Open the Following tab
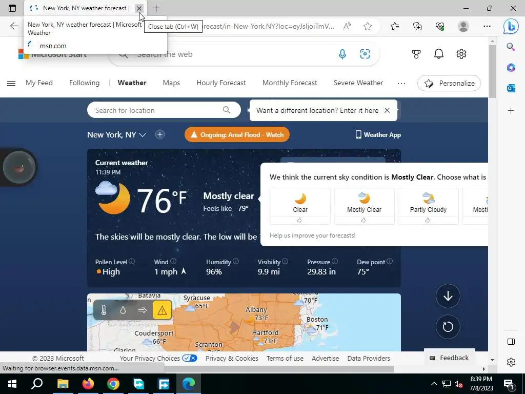Viewport: 525px width, 394px height. coord(85,83)
